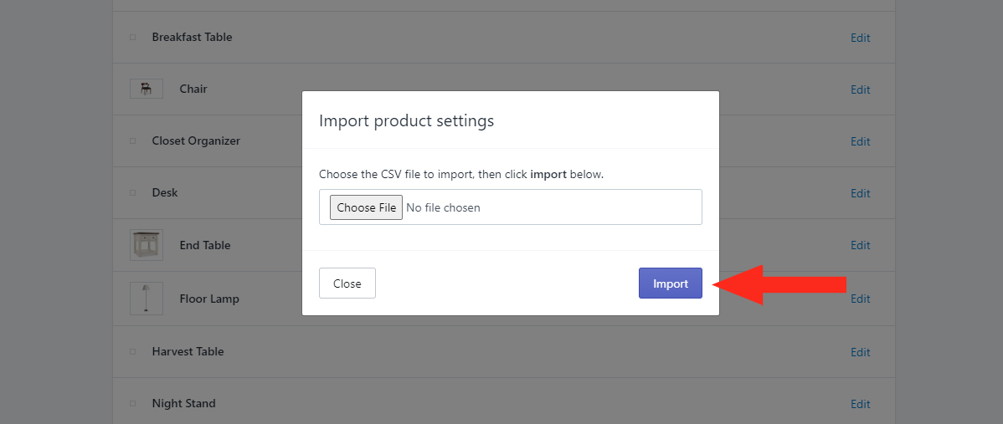Click the placeholder icon beside Closet Organizer

pos(133,140)
